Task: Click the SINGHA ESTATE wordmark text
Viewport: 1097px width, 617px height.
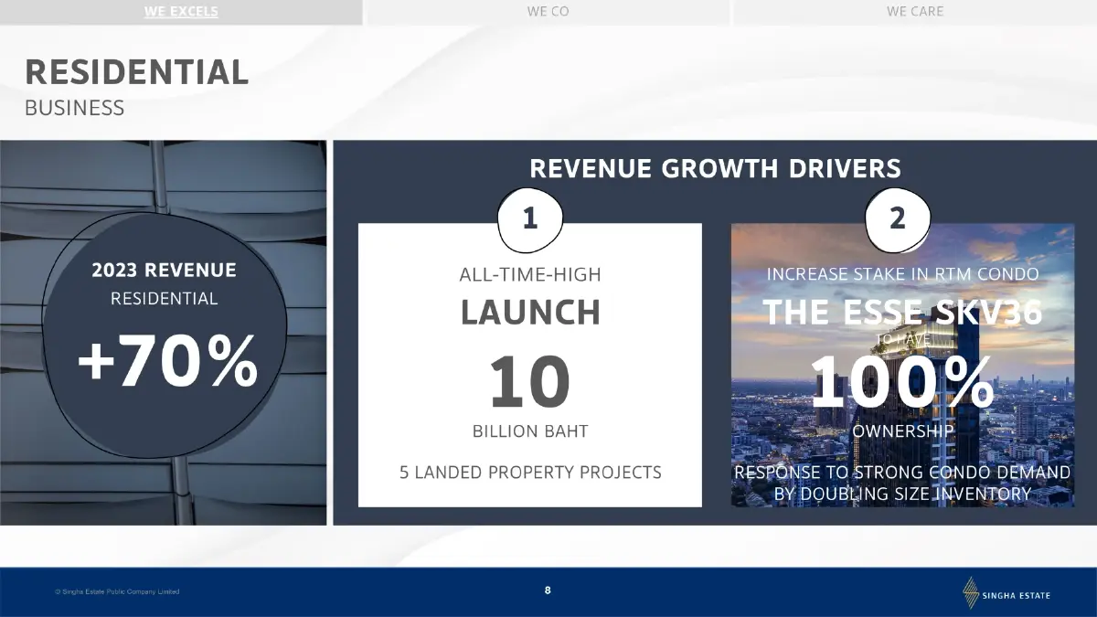Action: (1017, 596)
